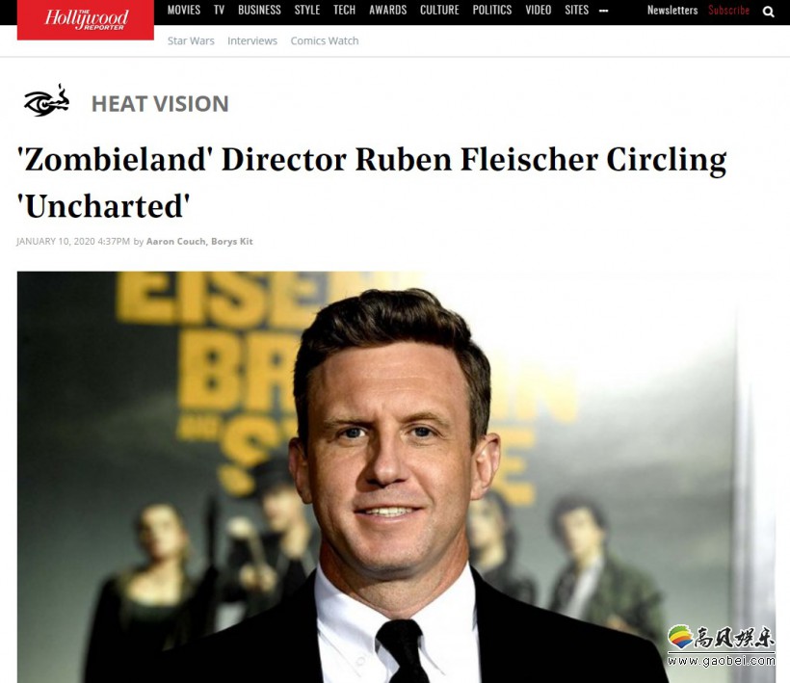The width and height of the screenshot is (790, 683).
Task: Click author name Aaron Couch
Action: (176, 241)
